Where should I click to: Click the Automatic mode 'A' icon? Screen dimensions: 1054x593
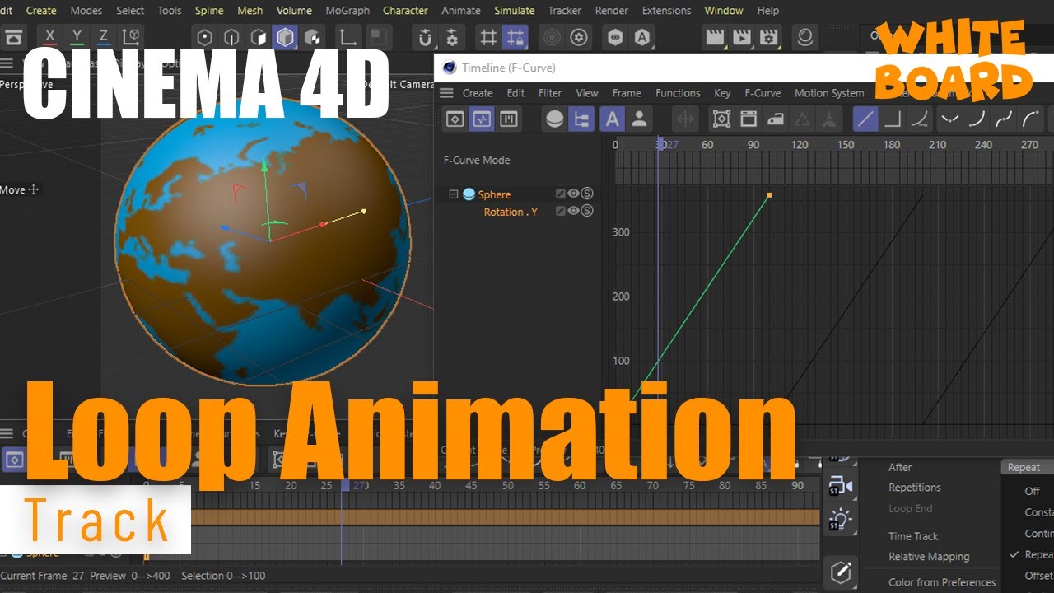click(612, 119)
